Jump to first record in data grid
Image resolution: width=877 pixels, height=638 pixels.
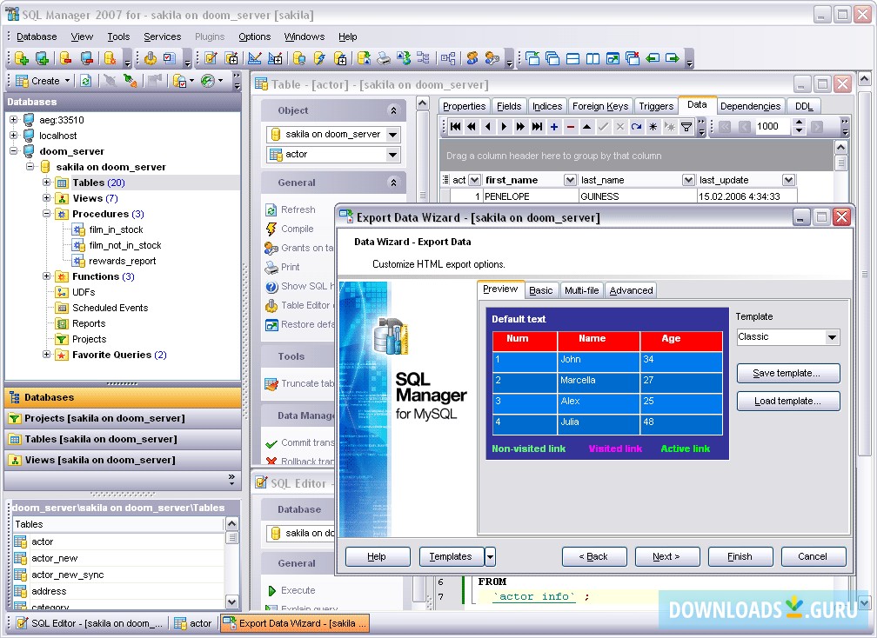coord(454,127)
